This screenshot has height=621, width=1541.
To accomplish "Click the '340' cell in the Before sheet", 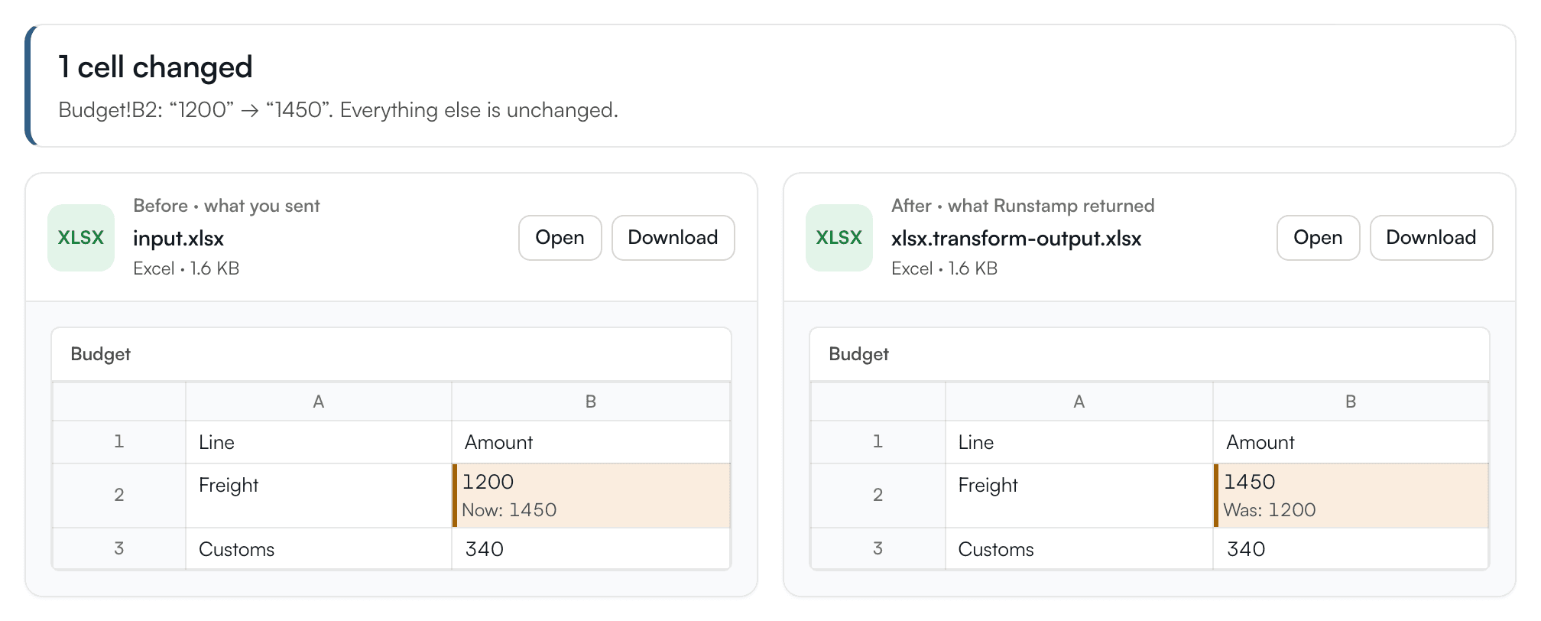I will (x=591, y=548).
